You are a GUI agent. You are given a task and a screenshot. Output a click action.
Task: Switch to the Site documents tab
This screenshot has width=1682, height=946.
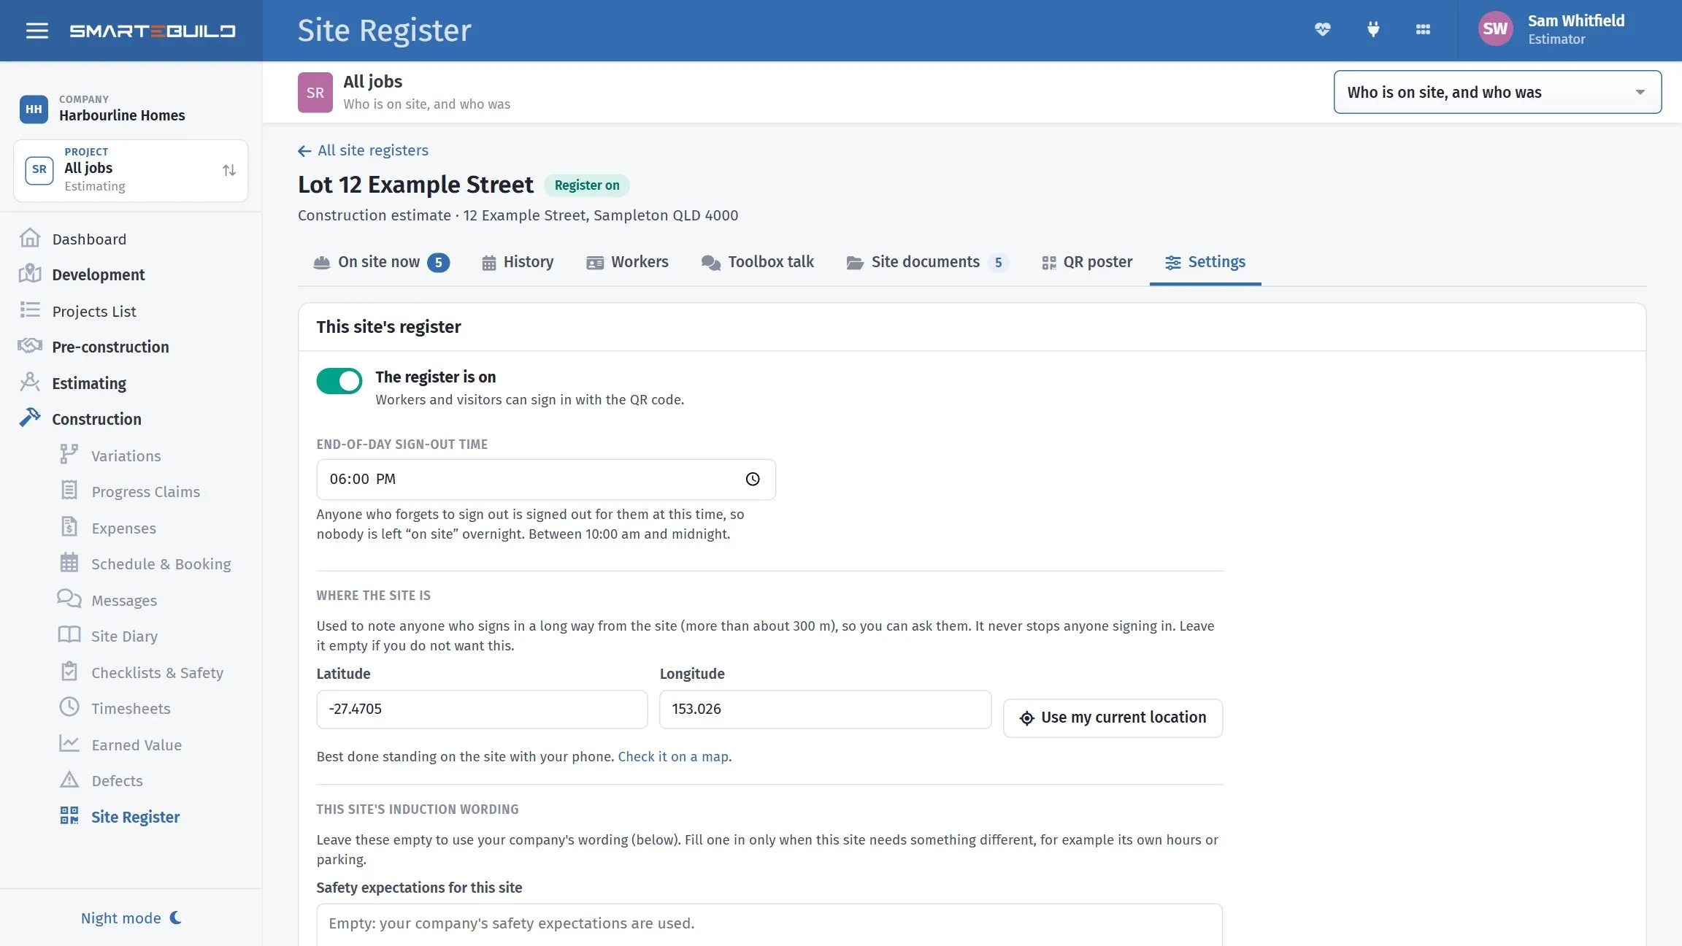pyautogui.click(x=927, y=262)
